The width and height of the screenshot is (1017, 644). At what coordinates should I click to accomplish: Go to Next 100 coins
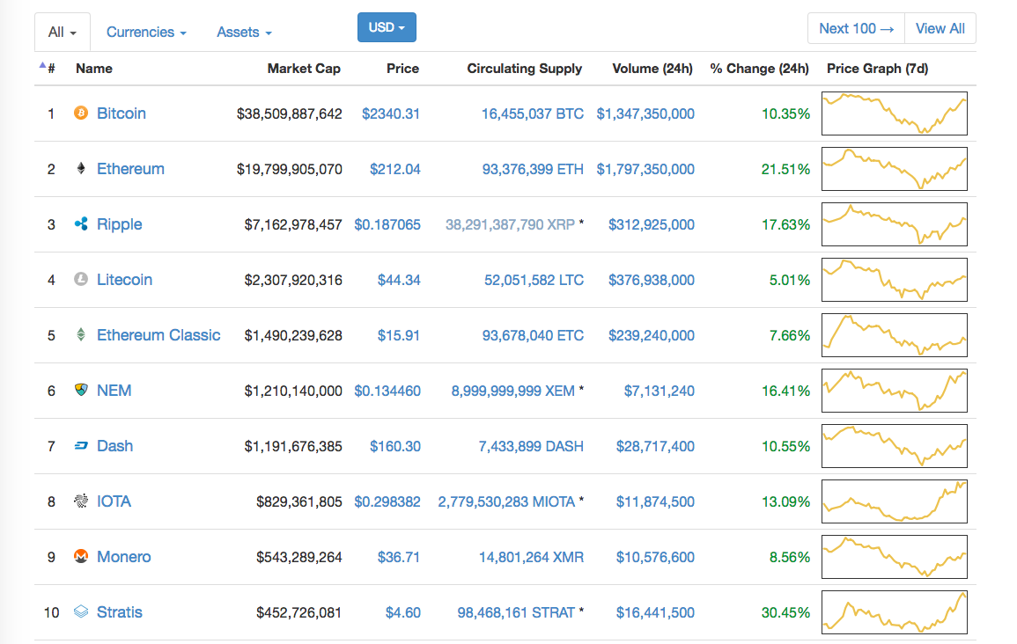point(856,28)
